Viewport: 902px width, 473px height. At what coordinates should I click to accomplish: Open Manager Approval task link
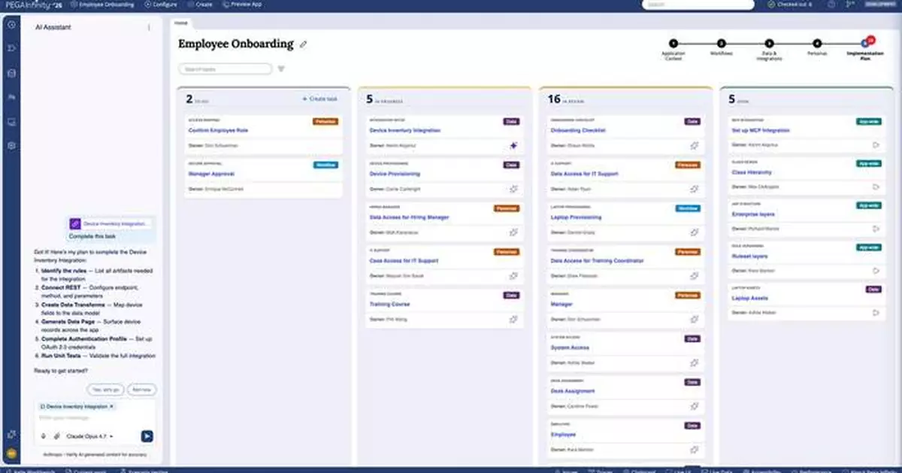[213, 174]
